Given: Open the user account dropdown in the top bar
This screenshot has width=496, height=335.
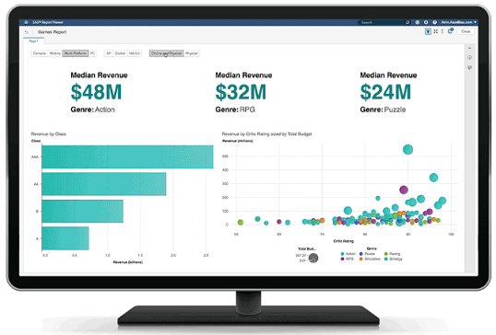Looking at the screenshot, I should point(458,22).
